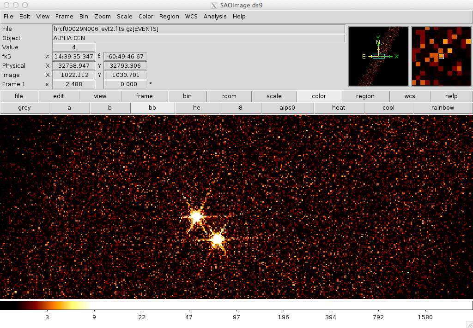
Task: Click the upper bright star in image
Action: [196, 216]
